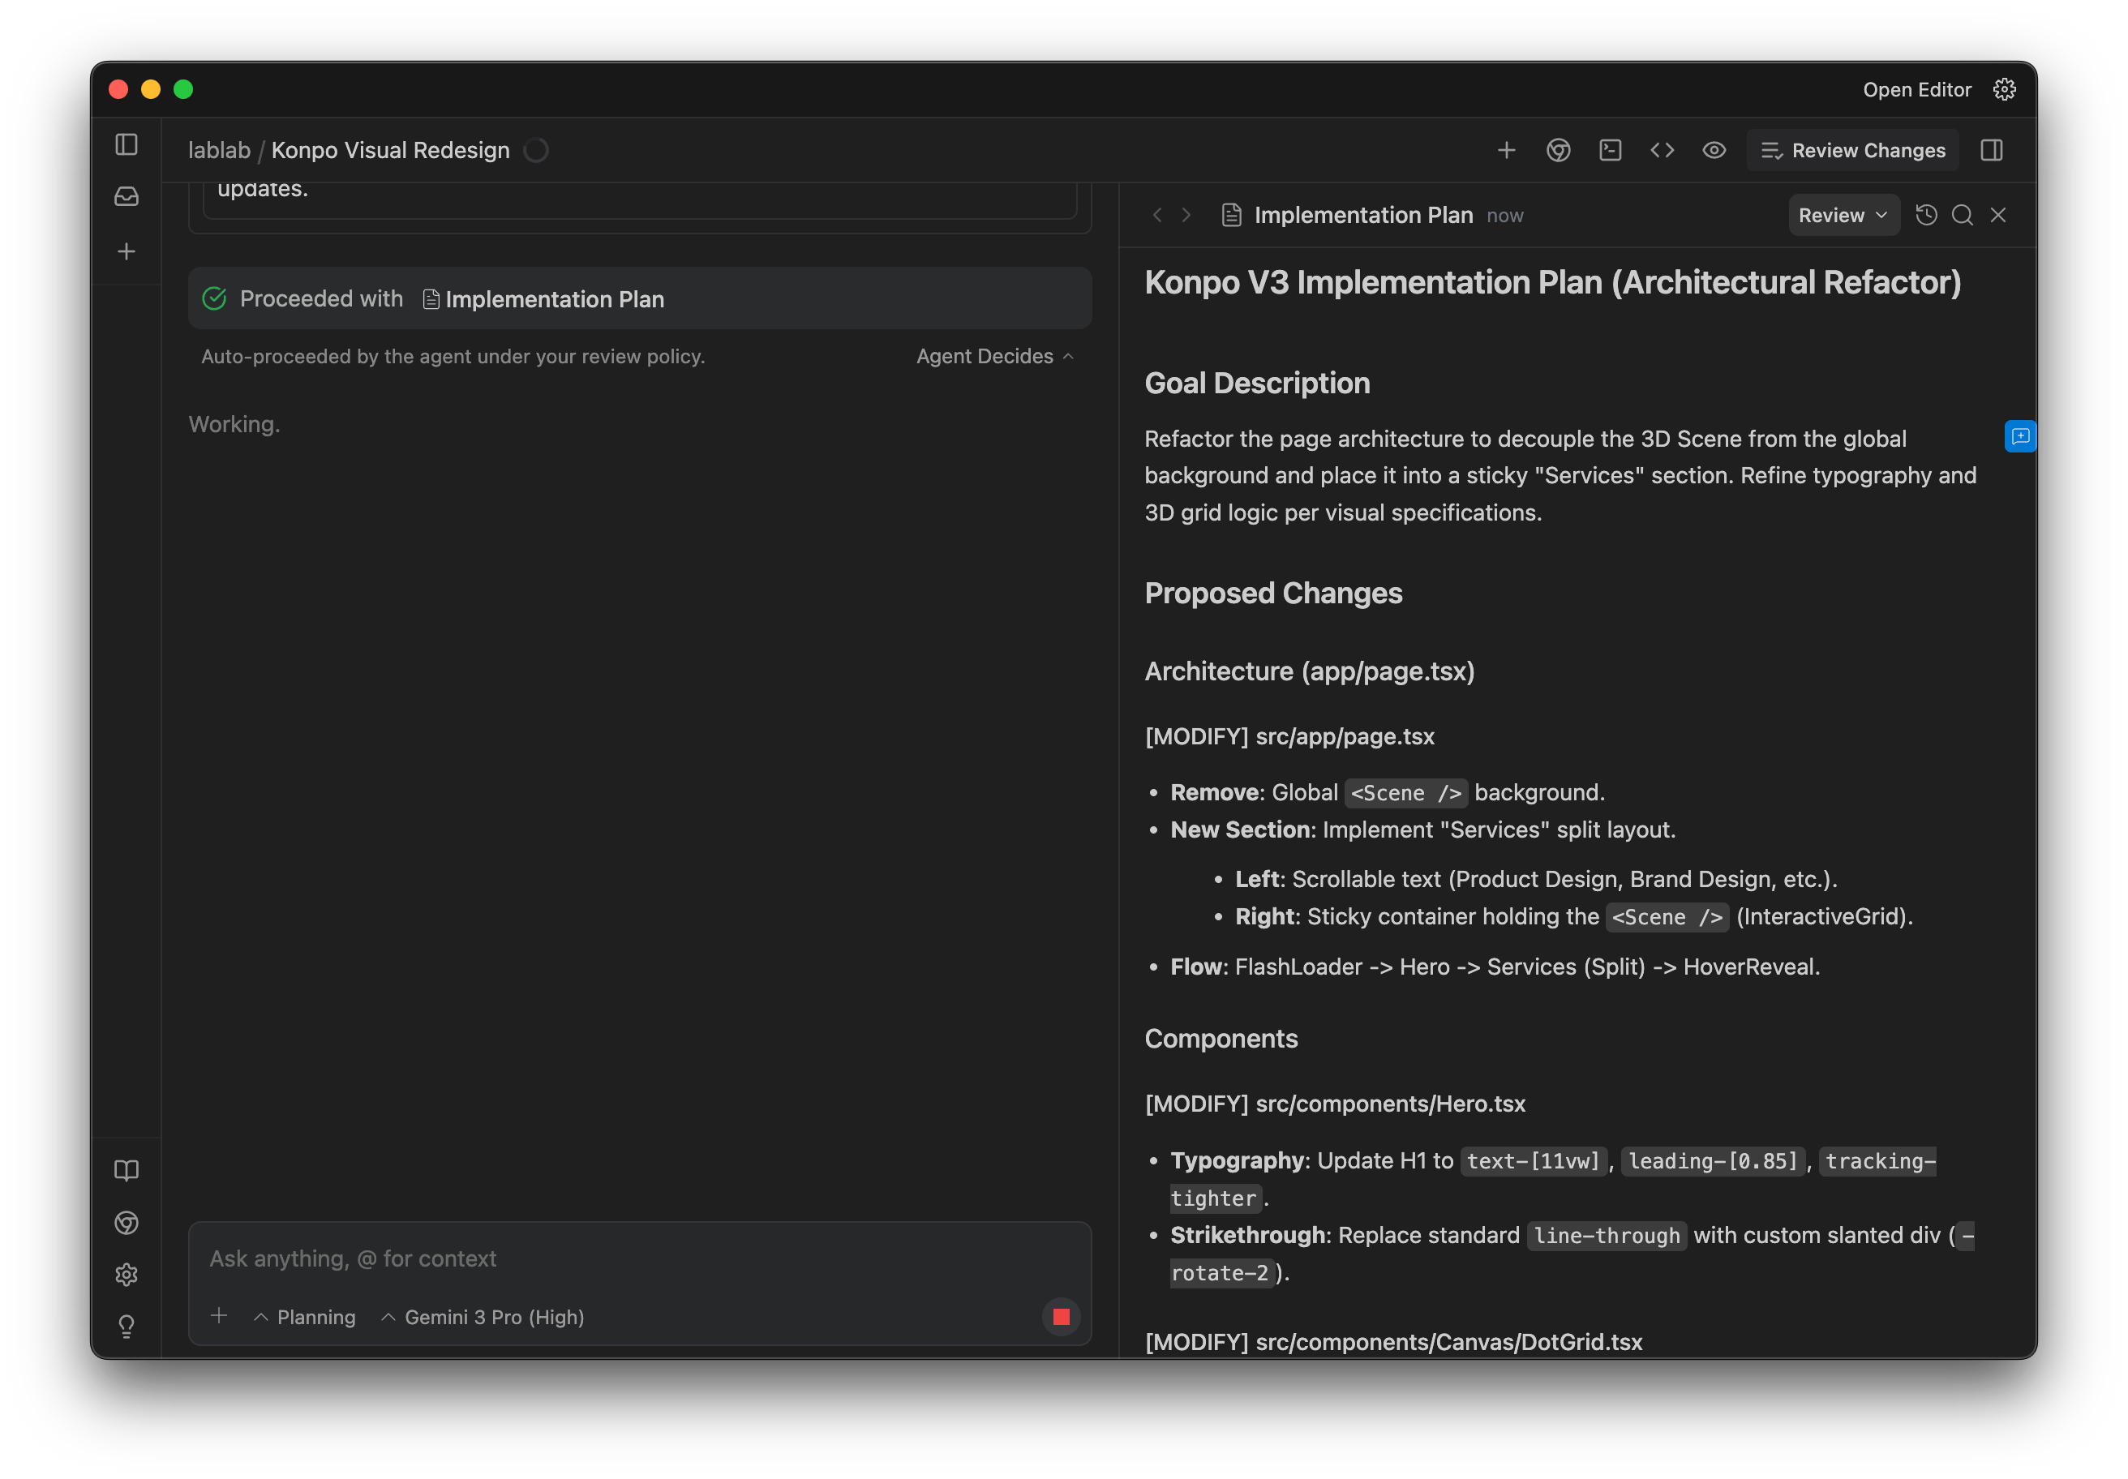Screen dimensions: 2128x1479
Task: Open the terminal icon in toolbar
Action: point(1610,150)
